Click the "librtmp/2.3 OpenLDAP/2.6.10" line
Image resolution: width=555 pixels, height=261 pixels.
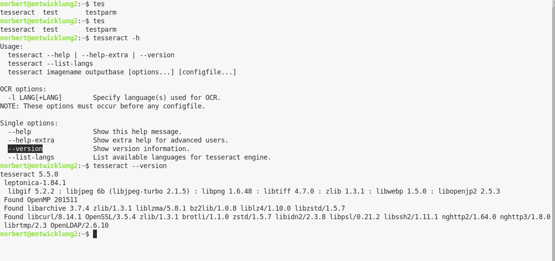tap(56, 225)
